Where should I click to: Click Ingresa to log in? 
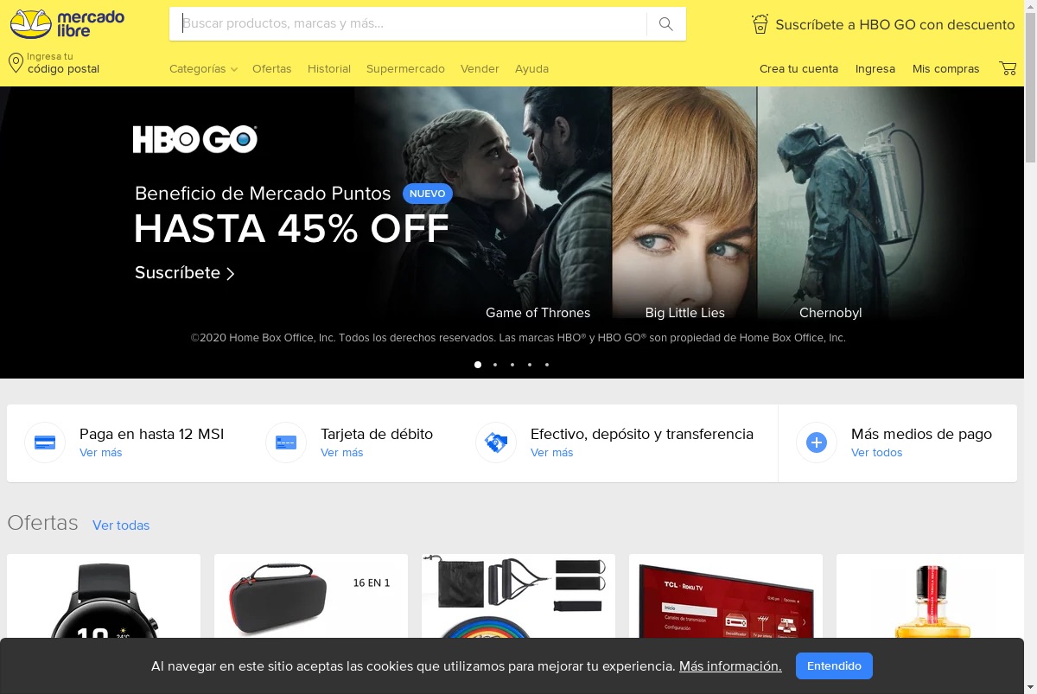(875, 68)
